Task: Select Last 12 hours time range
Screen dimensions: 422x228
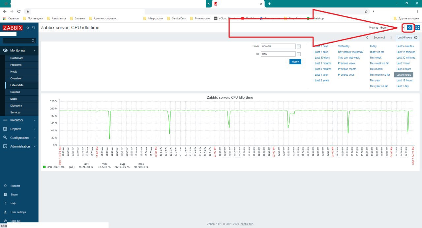Action: [405, 80]
